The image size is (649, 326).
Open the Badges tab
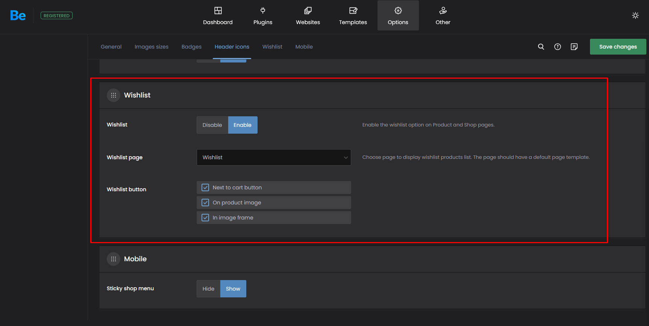pyautogui.click(x=191, y=47)
